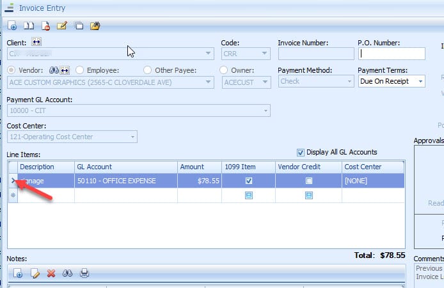444x288 pixels.
Task: Toggle Vendor Credit checkbox in new row
Action: click(x=309, y=195)
